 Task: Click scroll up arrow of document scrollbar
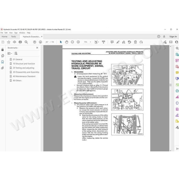tap(171, 47)
